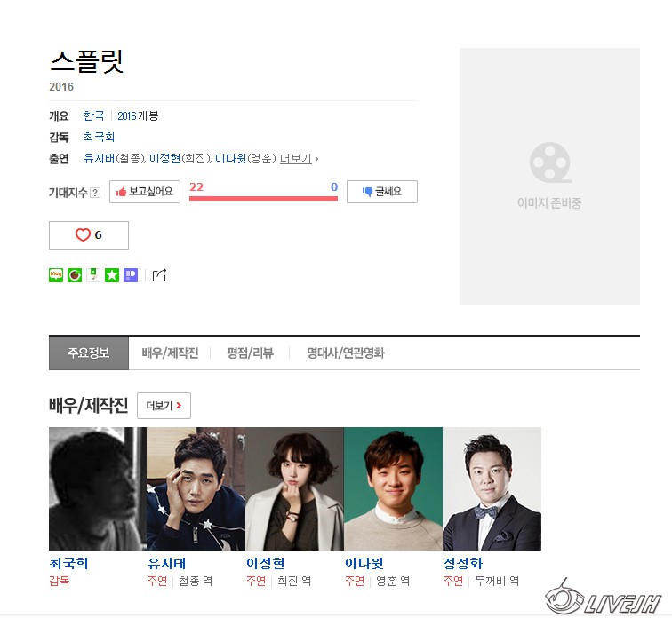The image size is (672, 626).
Task: Share via purple Band icon
Action: pyautogui.click(x=131, y=275)
